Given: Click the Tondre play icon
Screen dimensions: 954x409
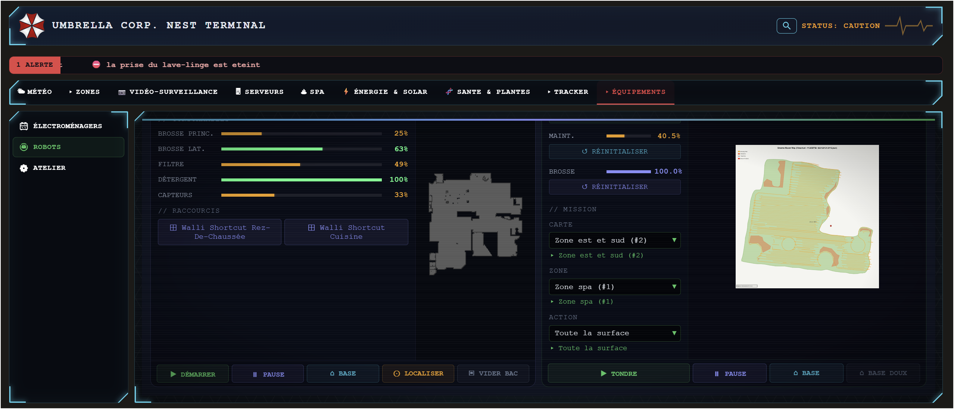Looking at the screenshot, I should point(604,373).
